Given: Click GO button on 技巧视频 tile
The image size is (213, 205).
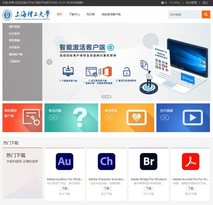Looking at the screenshot, I should point(165,118).
